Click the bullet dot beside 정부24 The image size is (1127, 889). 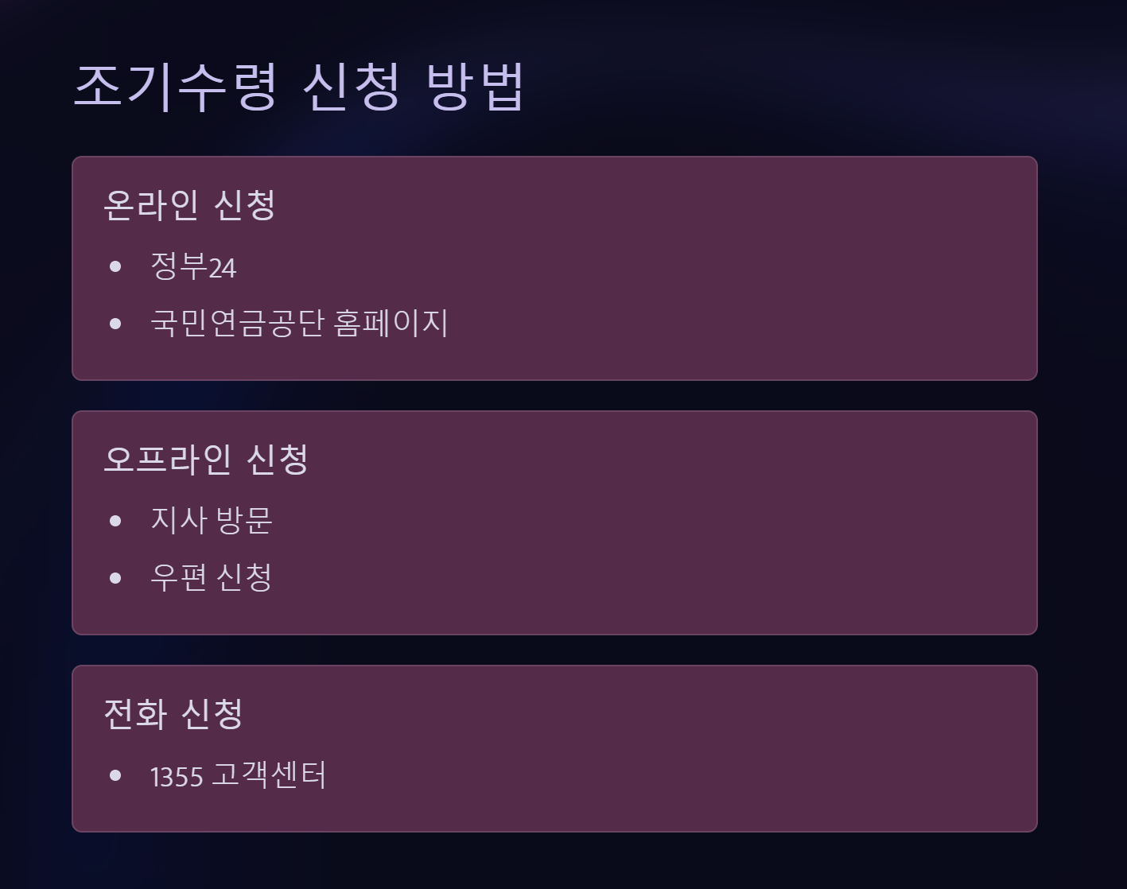[x=115, y=266]
